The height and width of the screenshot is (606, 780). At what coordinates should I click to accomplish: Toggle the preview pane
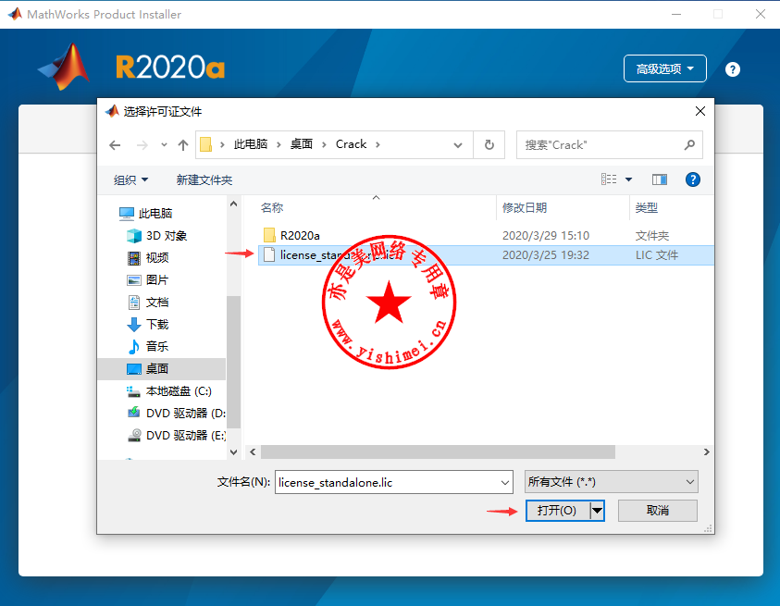[x=660, y=179]
